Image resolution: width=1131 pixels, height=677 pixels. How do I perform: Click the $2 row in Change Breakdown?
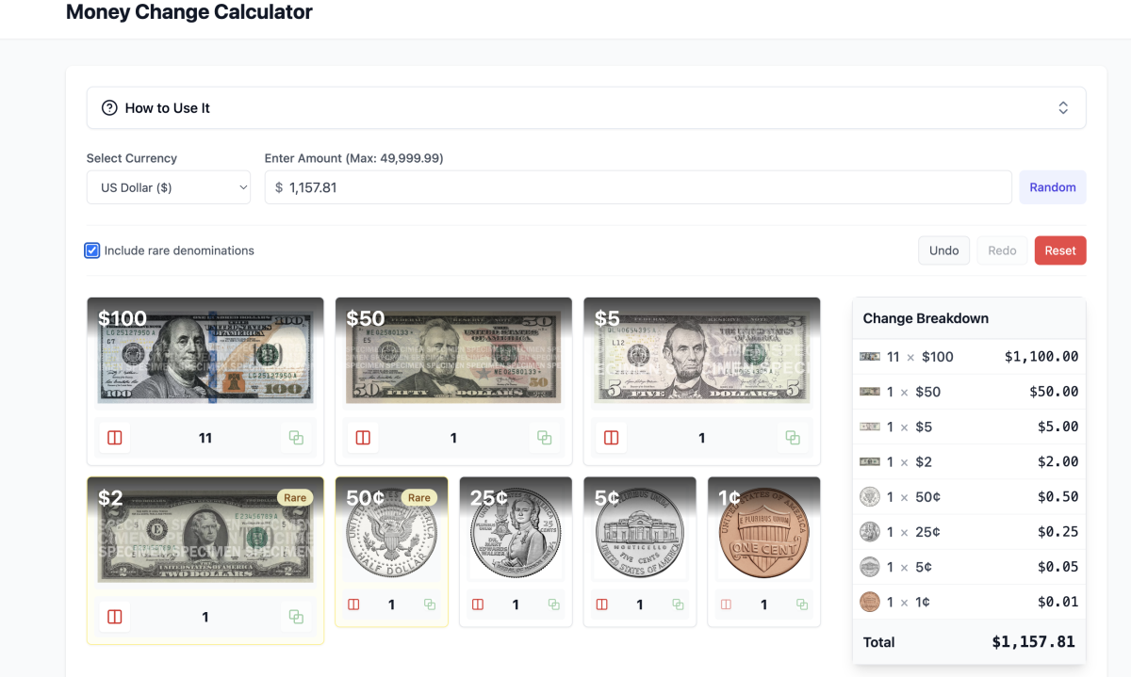969,461
